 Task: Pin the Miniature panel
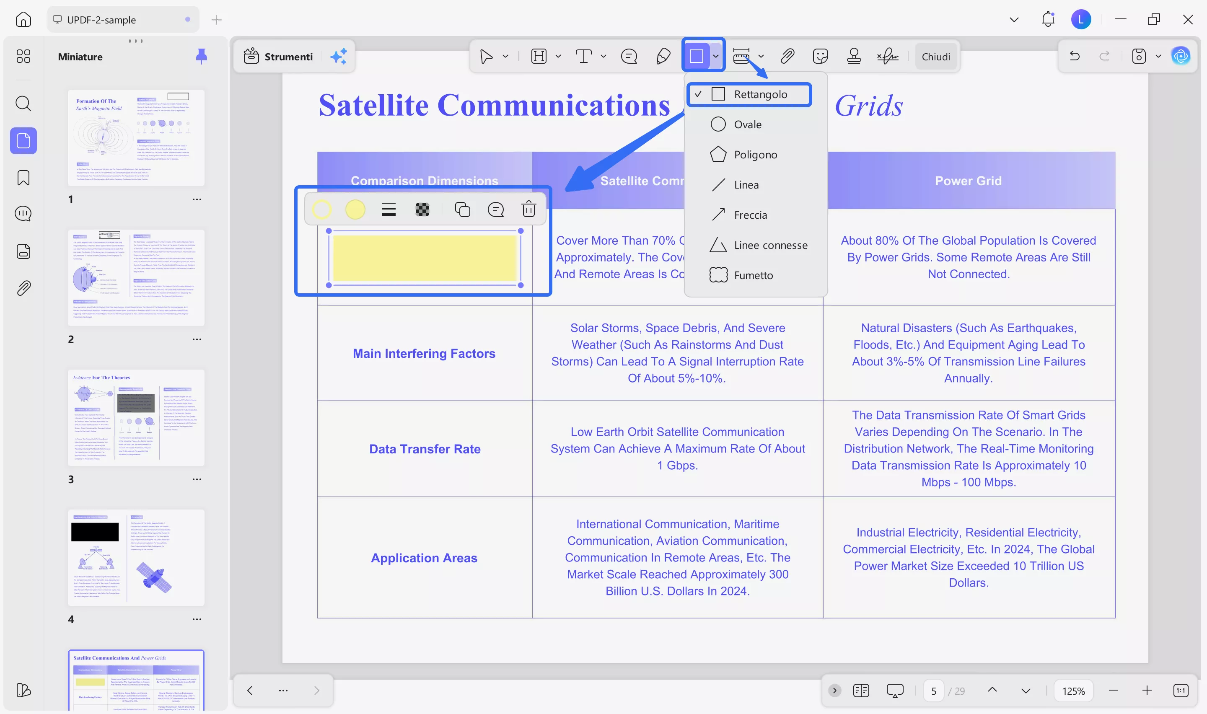pyautogui.click(x=202, y=56)
